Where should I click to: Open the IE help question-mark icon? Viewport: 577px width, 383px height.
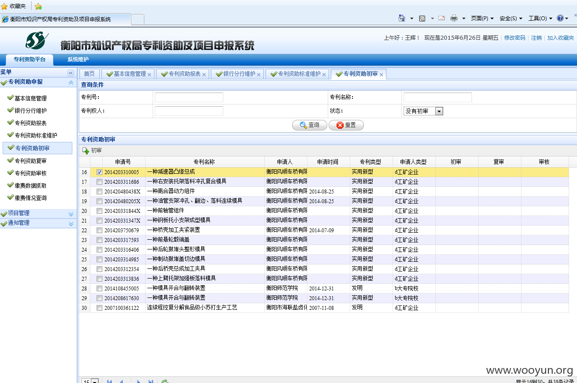coord(560,18)
